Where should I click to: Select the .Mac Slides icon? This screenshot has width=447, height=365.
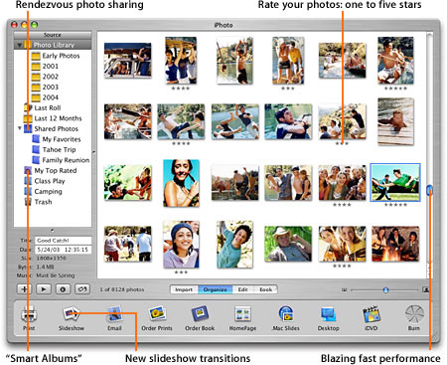point(286,313)
